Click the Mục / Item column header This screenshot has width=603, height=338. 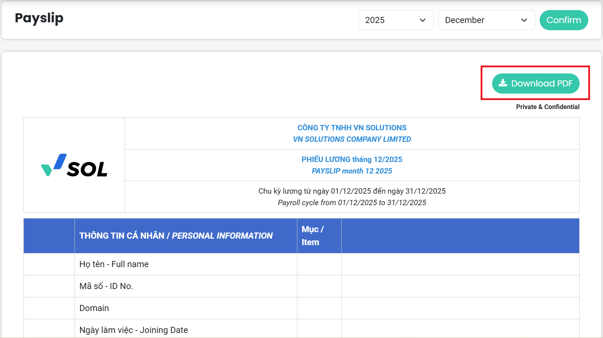[312, 236]
